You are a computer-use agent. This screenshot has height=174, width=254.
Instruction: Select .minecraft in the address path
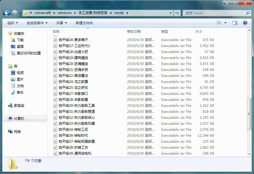click(x=42, y=13)
